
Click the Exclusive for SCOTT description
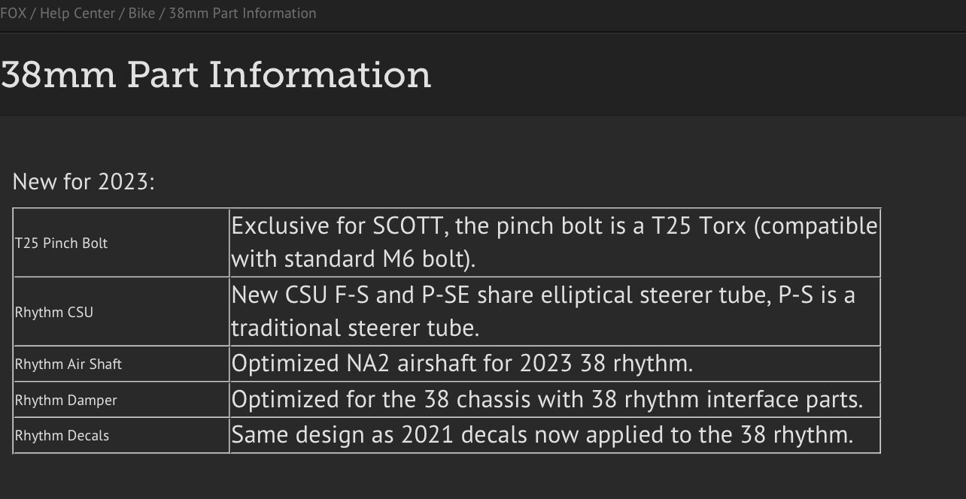(554, 242)
